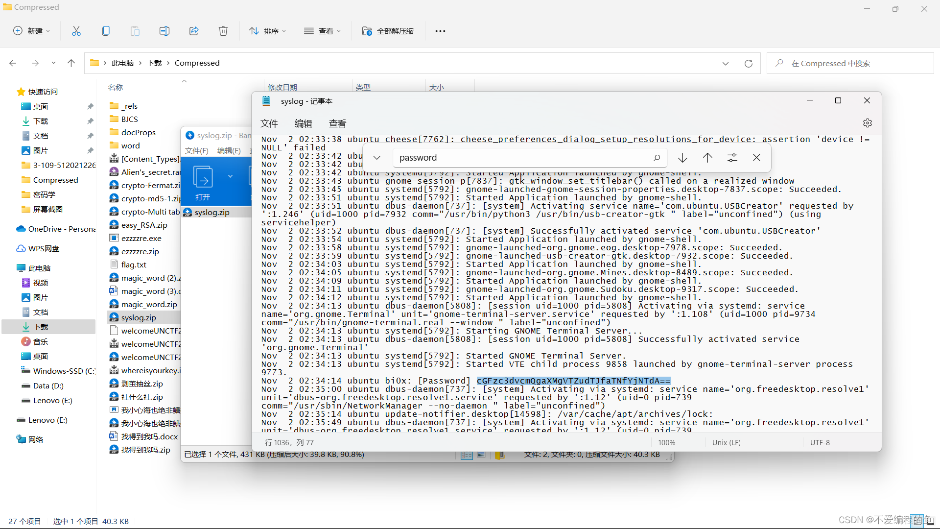The width and height of the screenshot is (940, 529).
Task: Select the Cut icon in the Explorer toolbar
Action: 76,30
